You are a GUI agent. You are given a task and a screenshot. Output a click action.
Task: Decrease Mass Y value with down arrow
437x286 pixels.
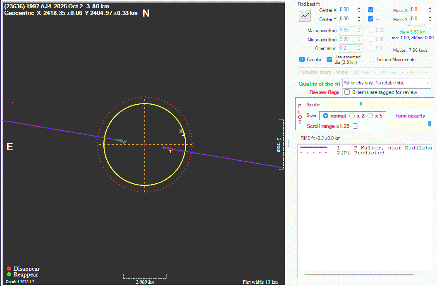point(430,21)
